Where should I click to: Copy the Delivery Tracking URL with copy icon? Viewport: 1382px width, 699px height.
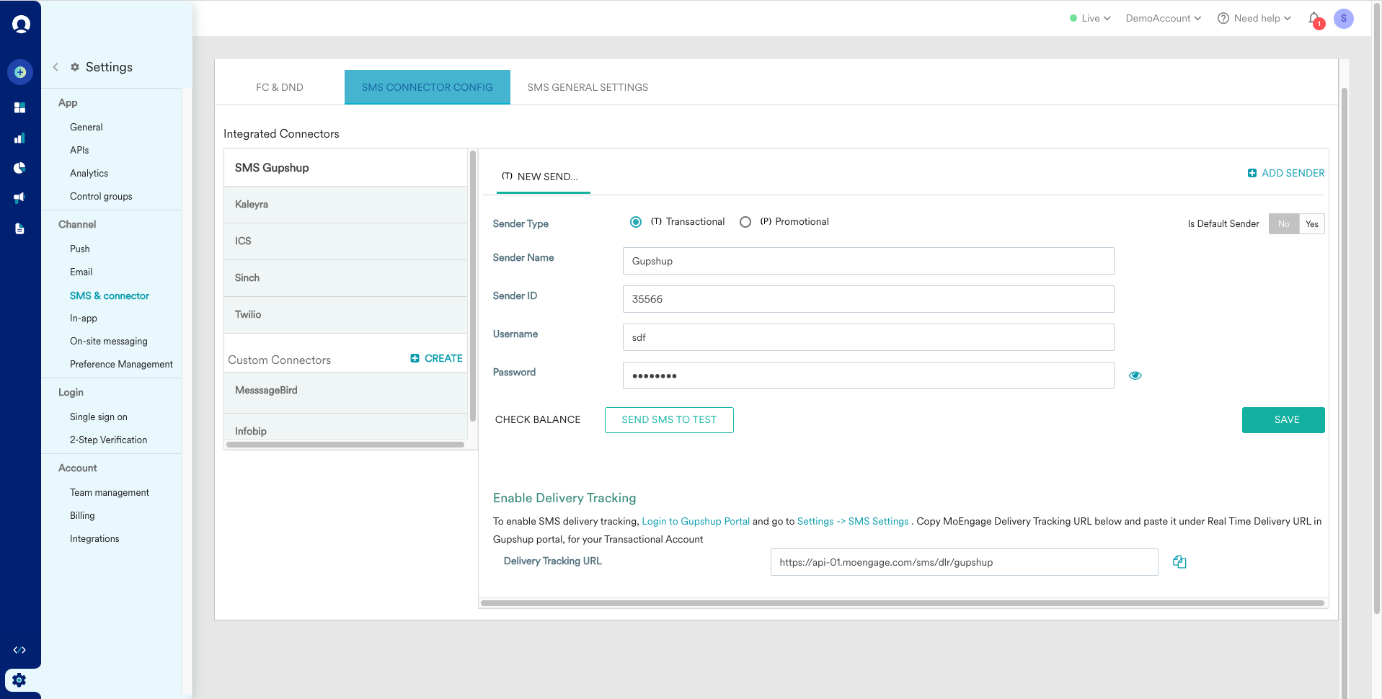tap(1179, 562)
